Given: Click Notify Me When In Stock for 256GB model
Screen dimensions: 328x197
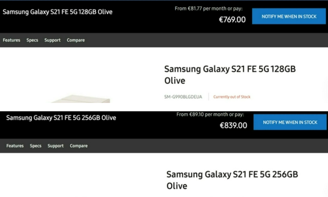Looking at the screenshot, I should click(290, 122).
